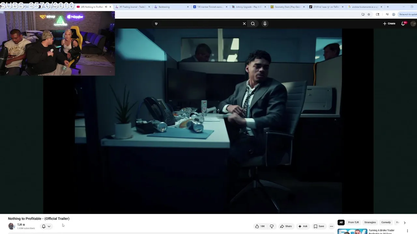
Task: Switch to the #1 Trading Journal tab
Action: click(132, 7)
